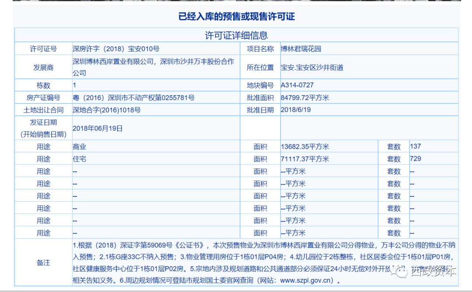
Task: Click unit count 729
Action: pyautogui.click(x=416, y=159)
